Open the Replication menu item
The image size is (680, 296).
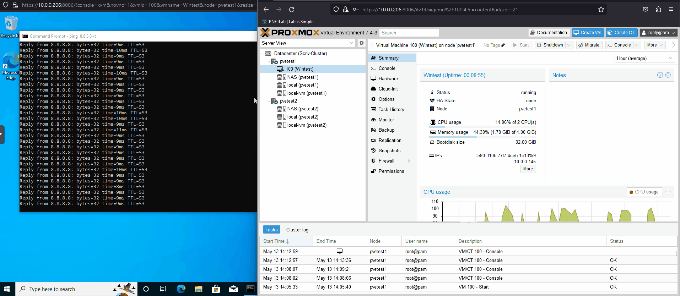(392, 140)
